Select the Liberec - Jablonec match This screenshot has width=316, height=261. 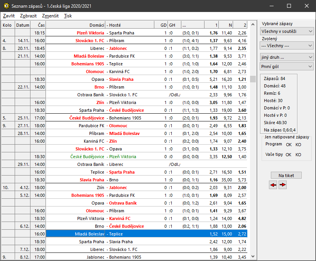click(x=147, y=48)
